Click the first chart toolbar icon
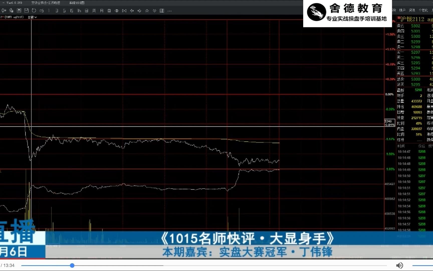 coord(4,11)
